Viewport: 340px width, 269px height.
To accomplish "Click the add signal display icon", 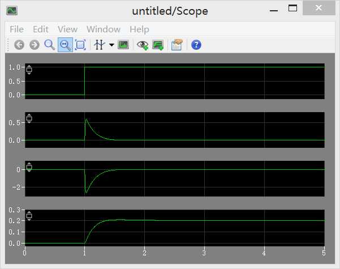I will click(x=158, y=45).
